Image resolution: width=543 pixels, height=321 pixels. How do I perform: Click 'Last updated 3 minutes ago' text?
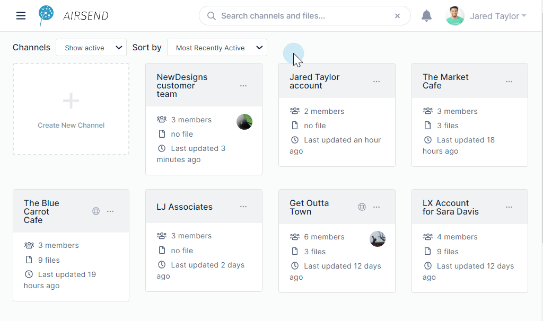coord(191,154)
